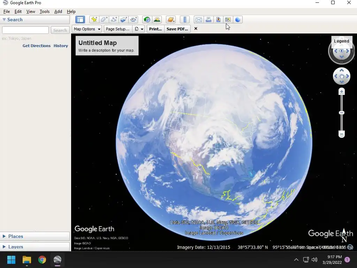This screenshot has height=268, width=357.
Task: Toggle the sidebar panel icon
Action: pos(80,20)
